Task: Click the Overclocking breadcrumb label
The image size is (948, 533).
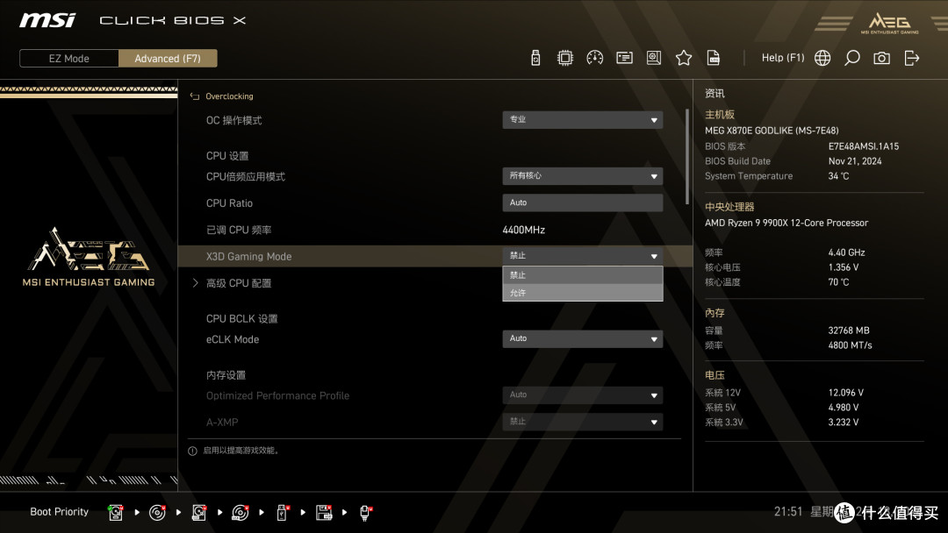Action: [229, 96]
